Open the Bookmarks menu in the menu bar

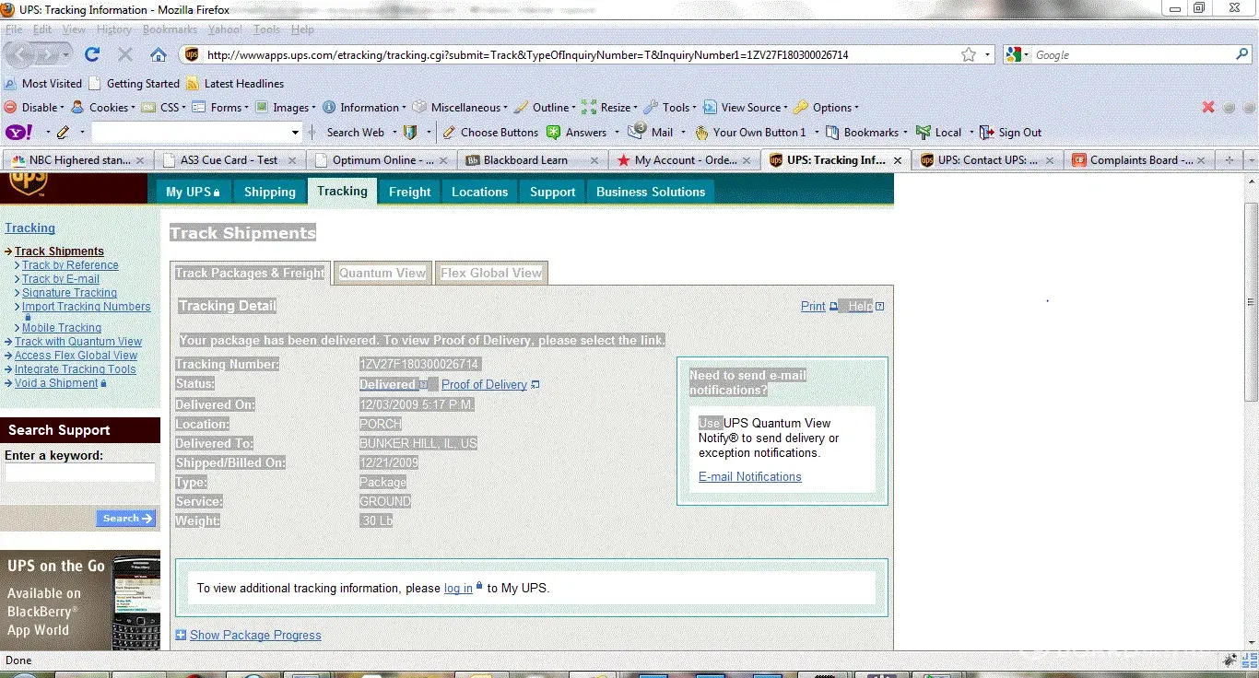[171, 29]
